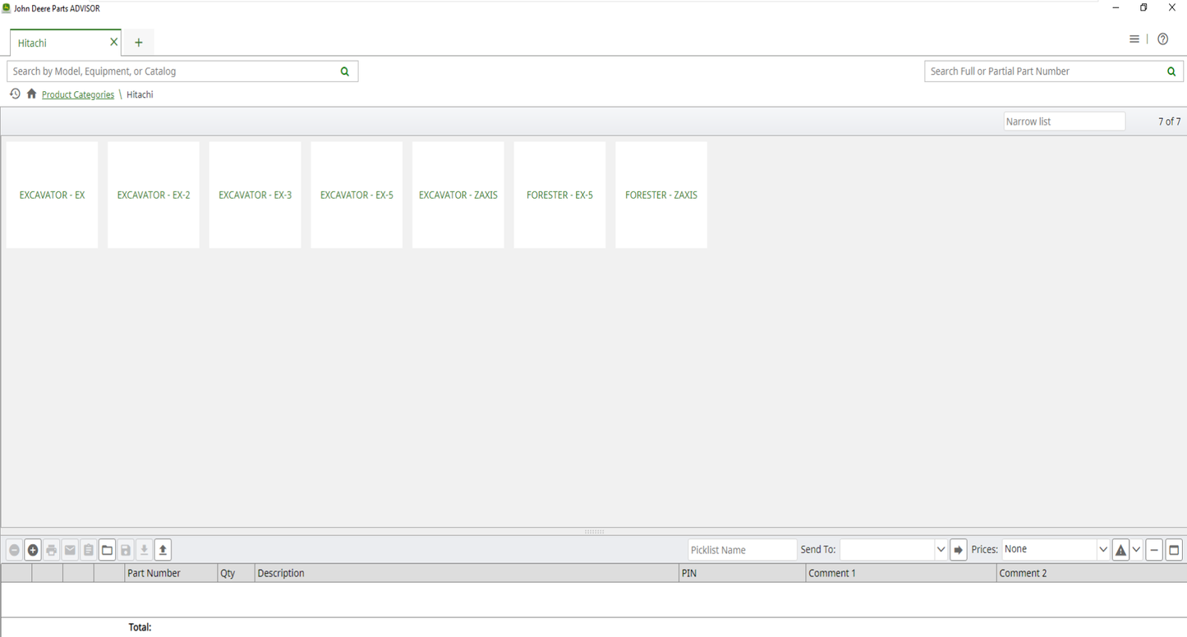
Task: Open the EXCAVATOR - EX-2 category tile
Action: 154,195
